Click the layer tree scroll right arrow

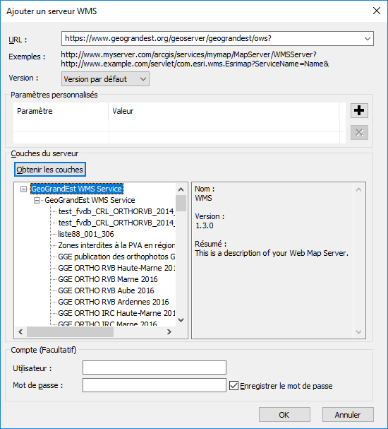pos(169,332)
